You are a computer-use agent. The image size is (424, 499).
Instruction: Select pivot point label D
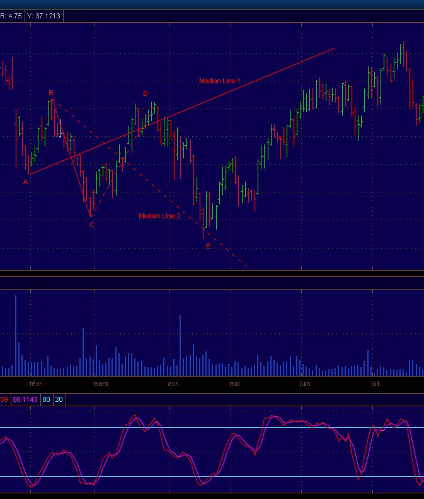click(x=146, y=93)
